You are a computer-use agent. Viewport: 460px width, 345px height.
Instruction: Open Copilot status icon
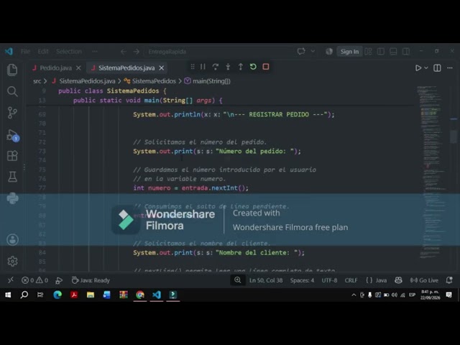click(398, 280)
